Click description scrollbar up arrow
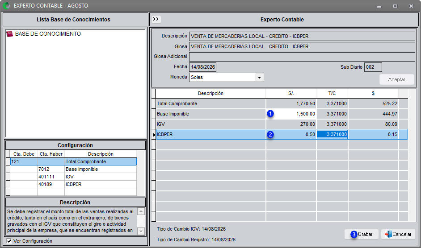421x248 pixels. click(x=141, y=211)
